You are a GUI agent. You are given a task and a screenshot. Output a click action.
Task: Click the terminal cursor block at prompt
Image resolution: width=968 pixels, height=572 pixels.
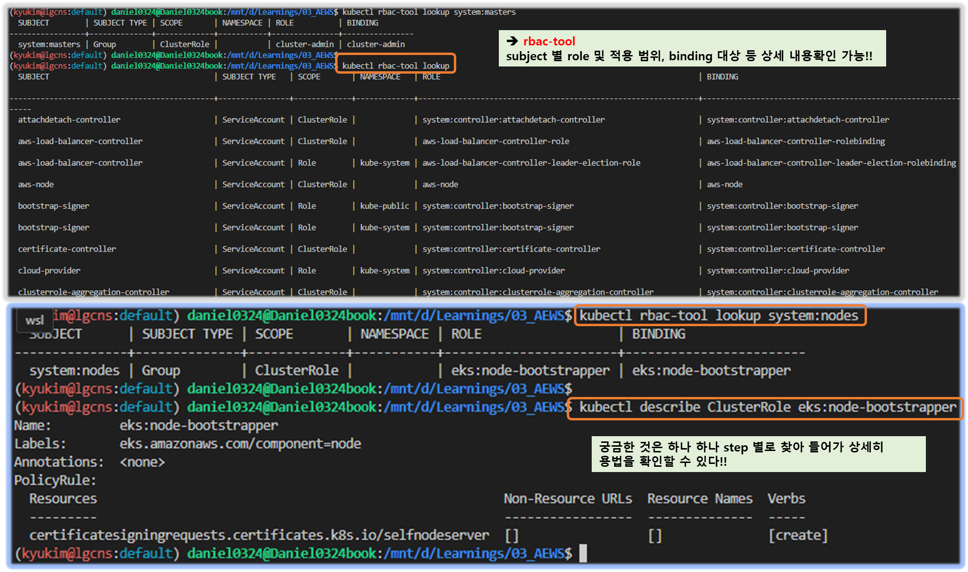583,553
